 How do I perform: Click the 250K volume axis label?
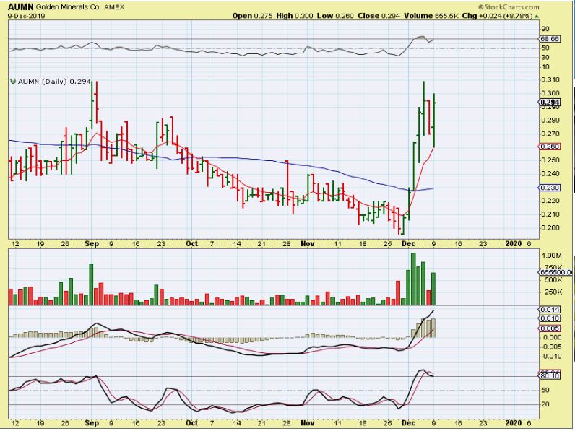(x=552, y=292)
